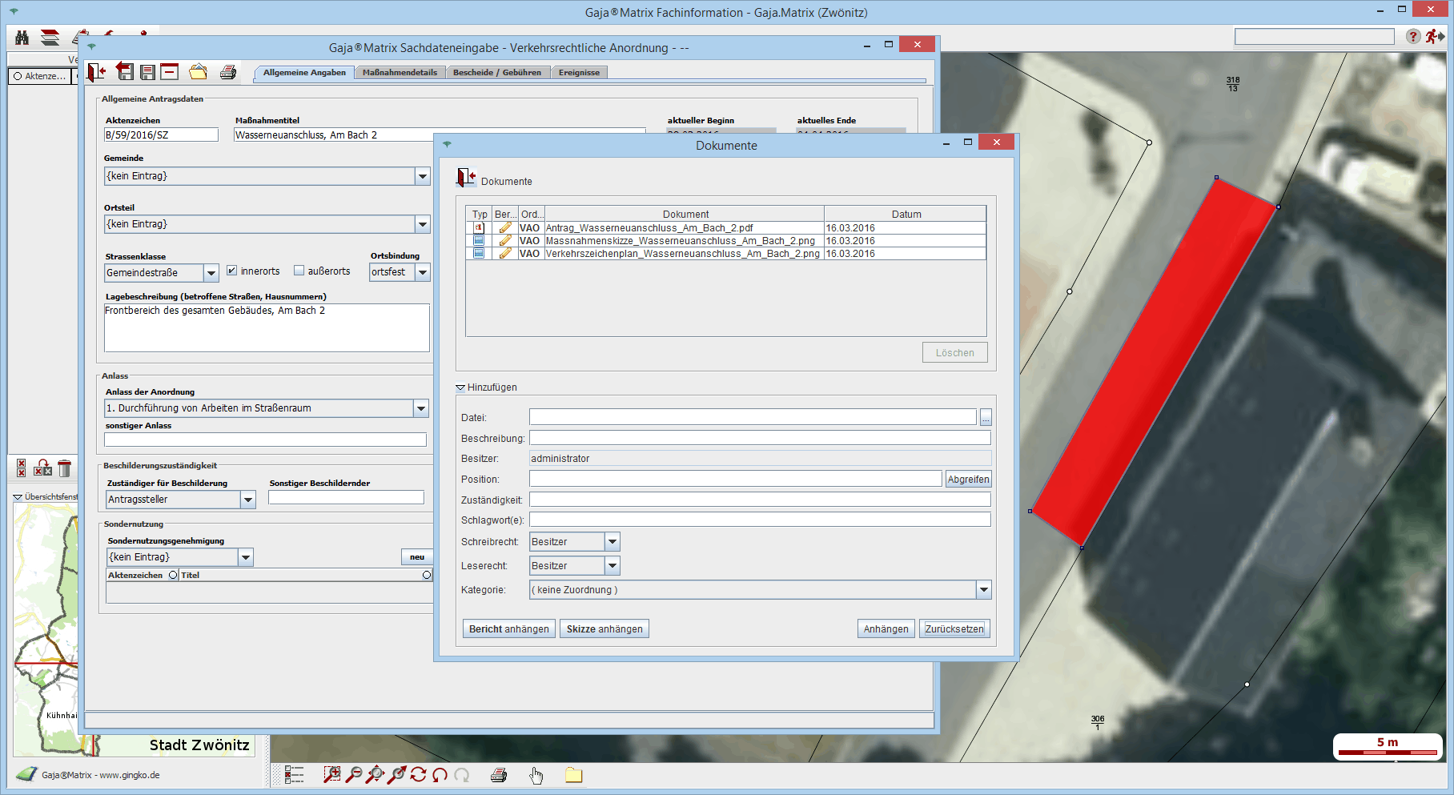Switch to the Maßnahmendetails tab
Screen dimensions: 1454x795
pos(400,72)
